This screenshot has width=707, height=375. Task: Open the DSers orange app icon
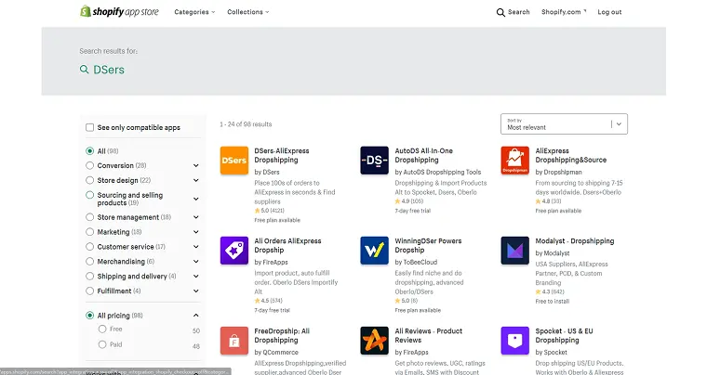234,160
